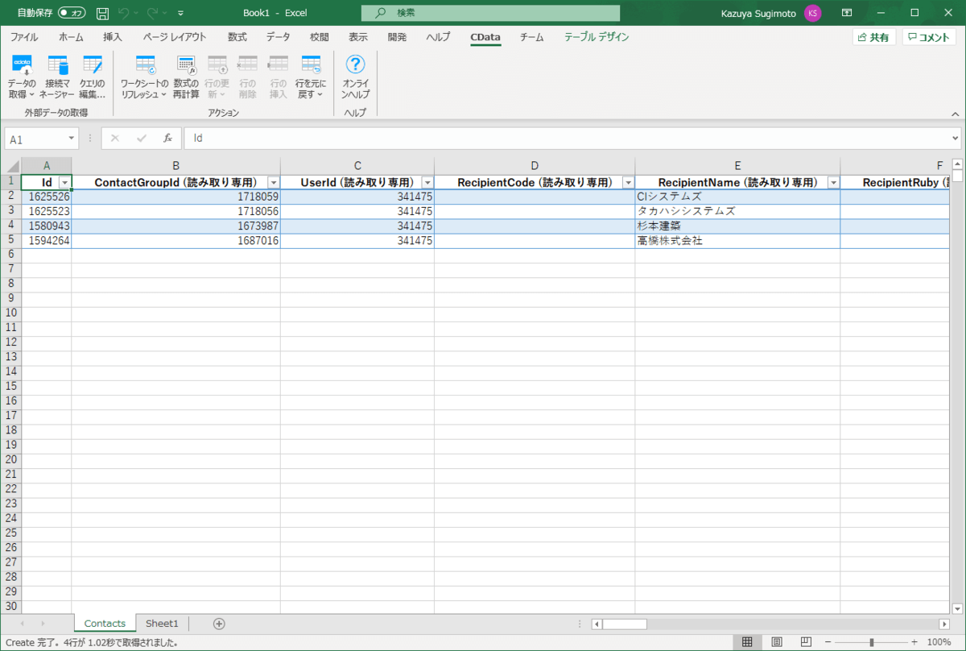Screen dimensions: 966x651
Task: Select cell with value 1687016
Action: pyautogui.click(x=175, y=240)
